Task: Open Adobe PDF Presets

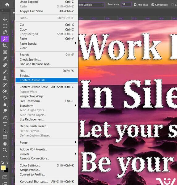Action: point(47,149)
